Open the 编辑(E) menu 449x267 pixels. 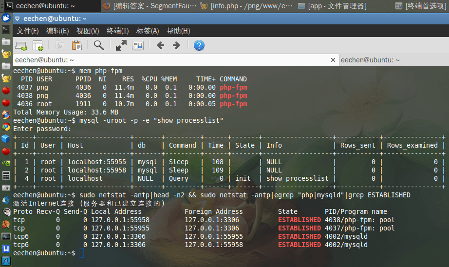(x=57, y=31)
